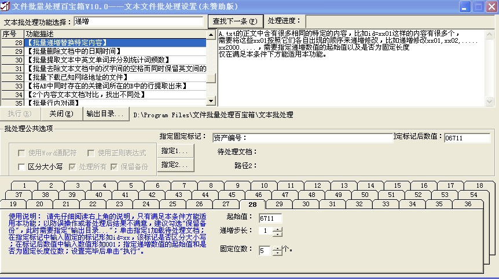Screen dimensions: 499x279
Task: Switch to tab 54
Action: 474,195
